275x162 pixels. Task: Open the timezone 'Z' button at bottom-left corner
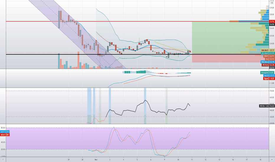3,160
